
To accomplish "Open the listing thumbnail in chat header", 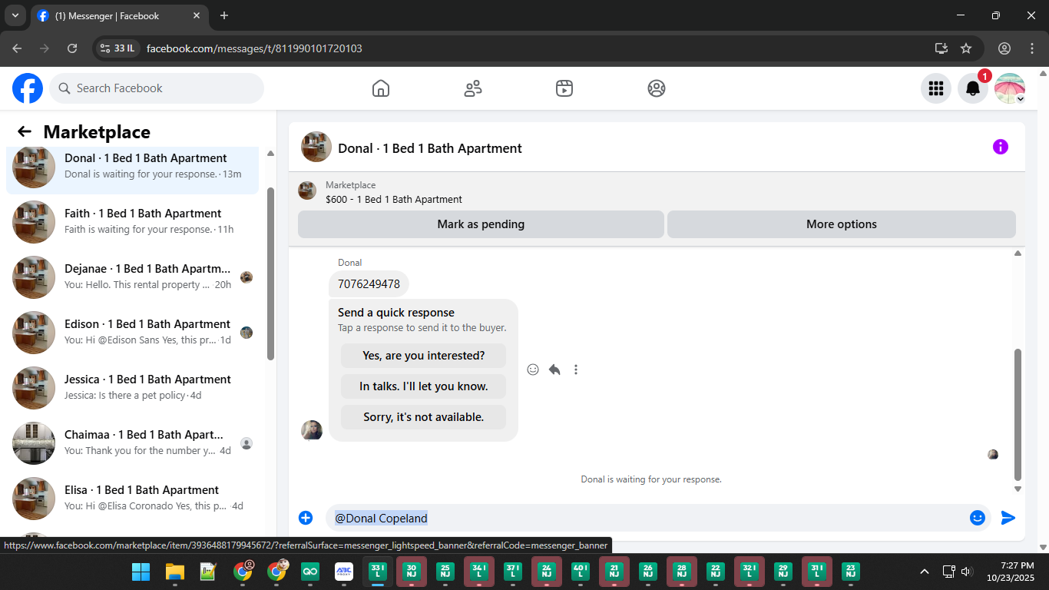I will [x=307, y=191].
